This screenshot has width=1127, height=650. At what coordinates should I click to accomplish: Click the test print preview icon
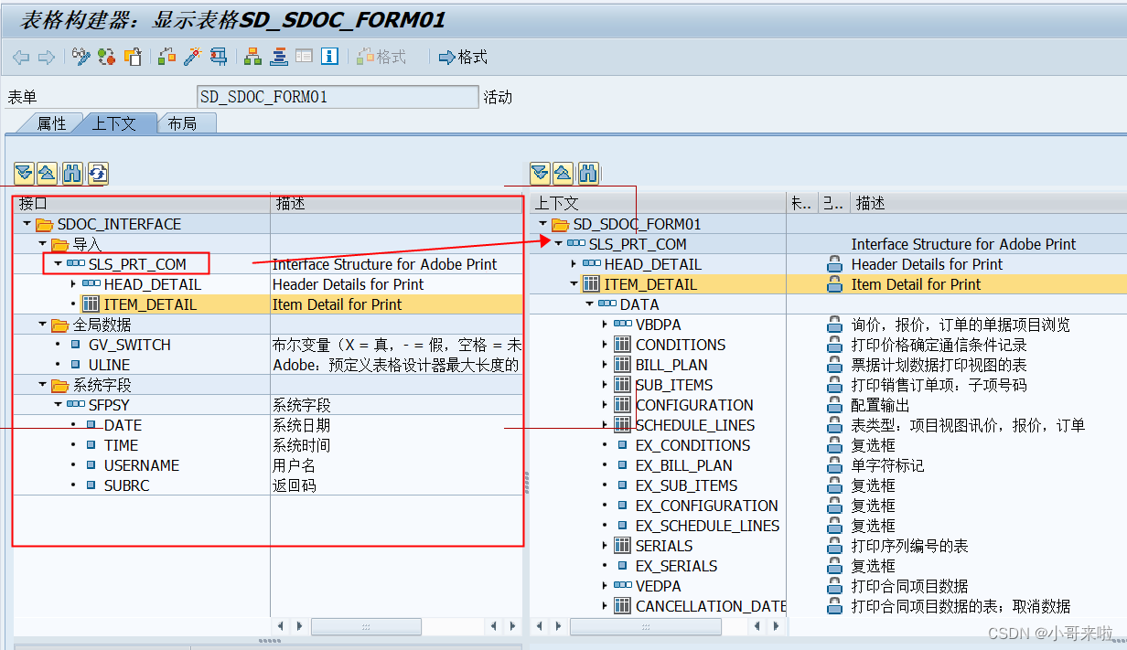(x=219, y=57)
